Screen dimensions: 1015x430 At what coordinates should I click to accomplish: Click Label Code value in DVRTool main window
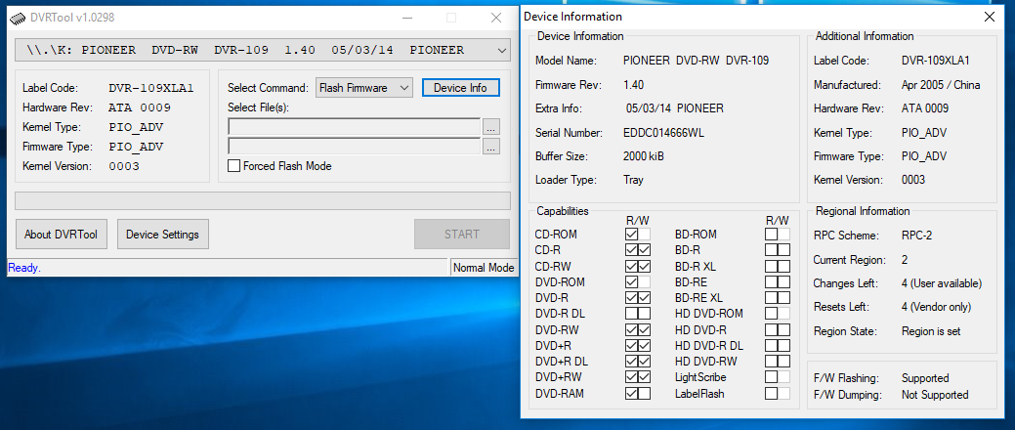point(150,88)
